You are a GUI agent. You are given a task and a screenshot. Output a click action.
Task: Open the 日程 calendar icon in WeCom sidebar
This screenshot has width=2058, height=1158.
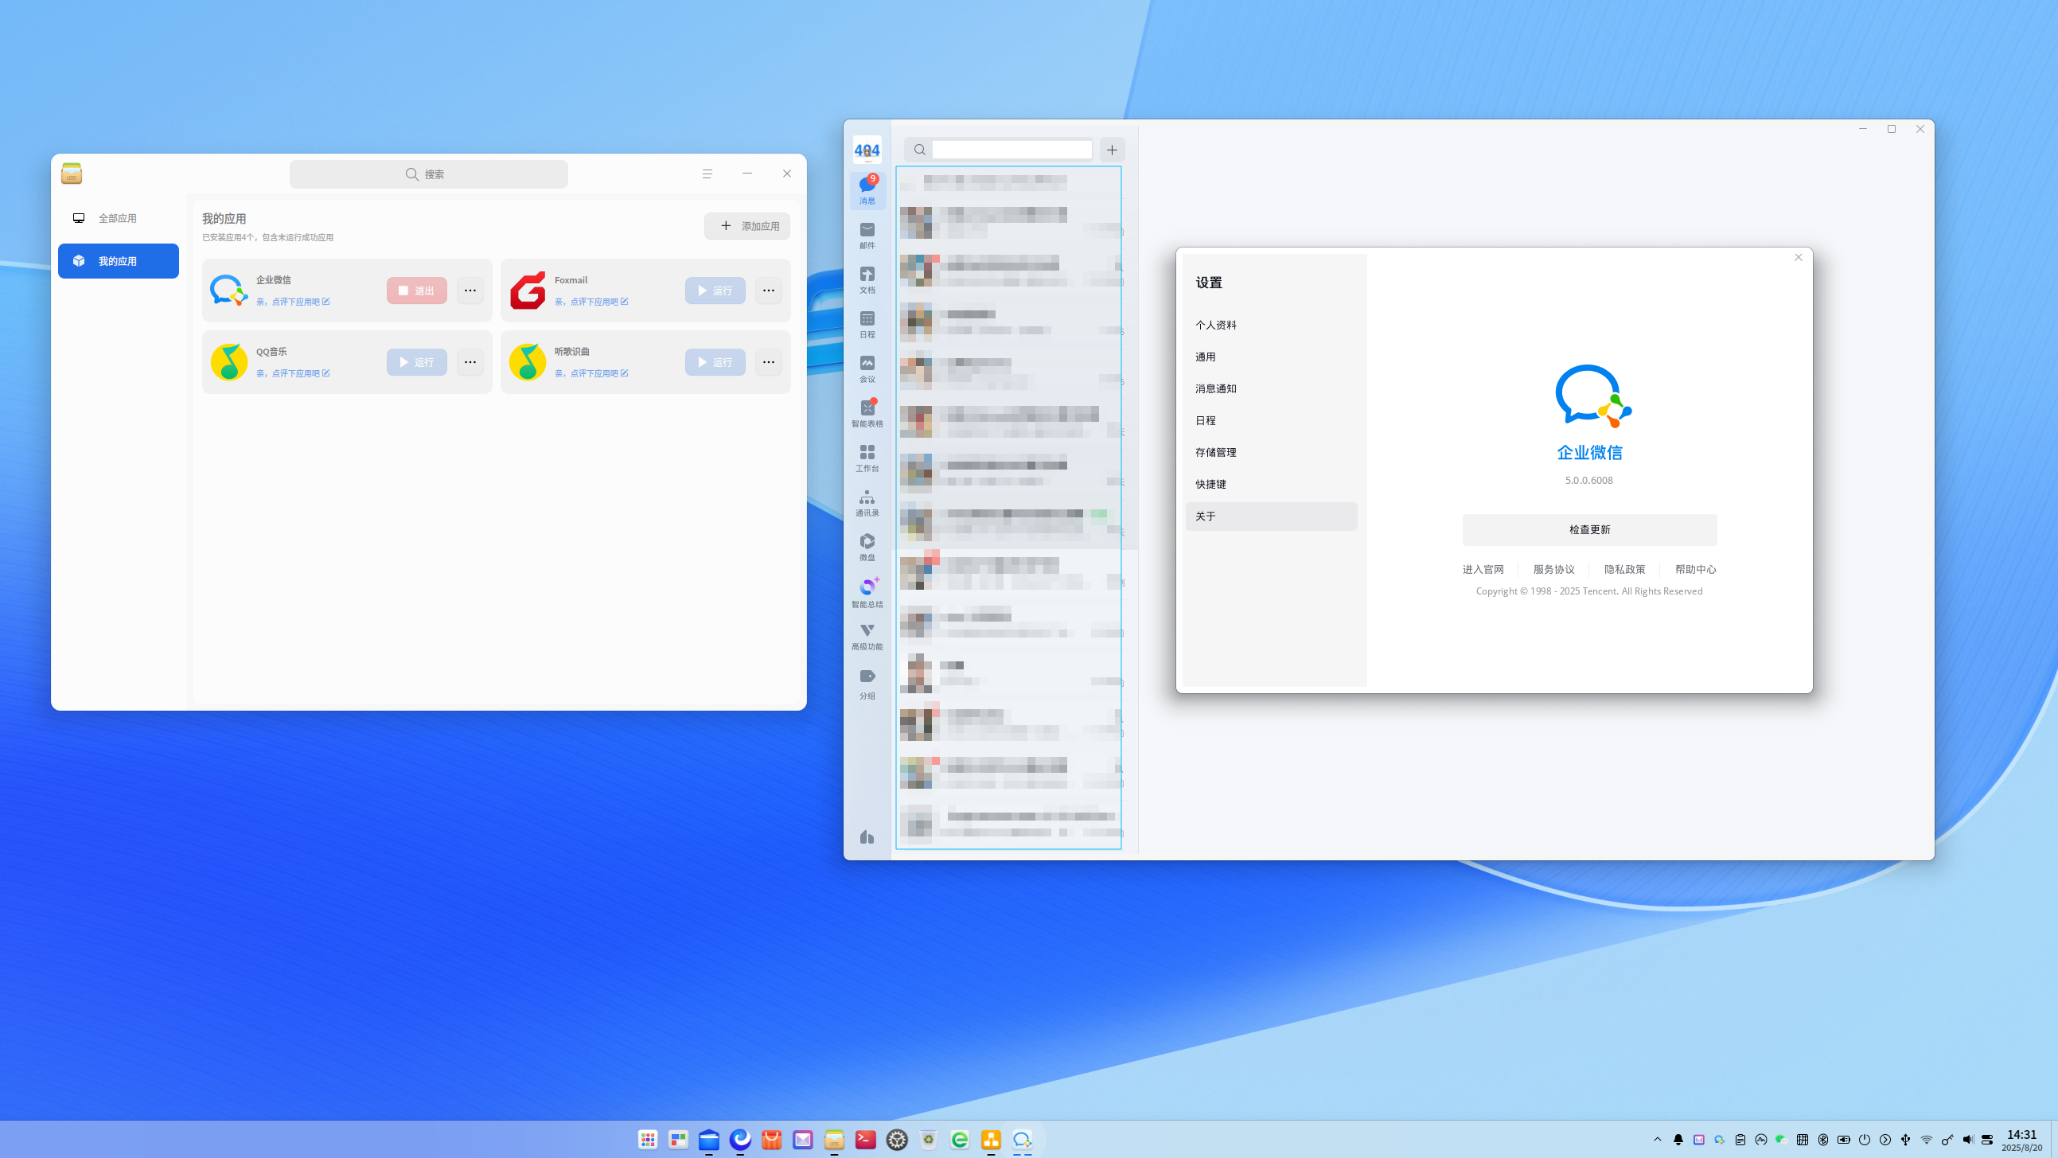(867, 326)
